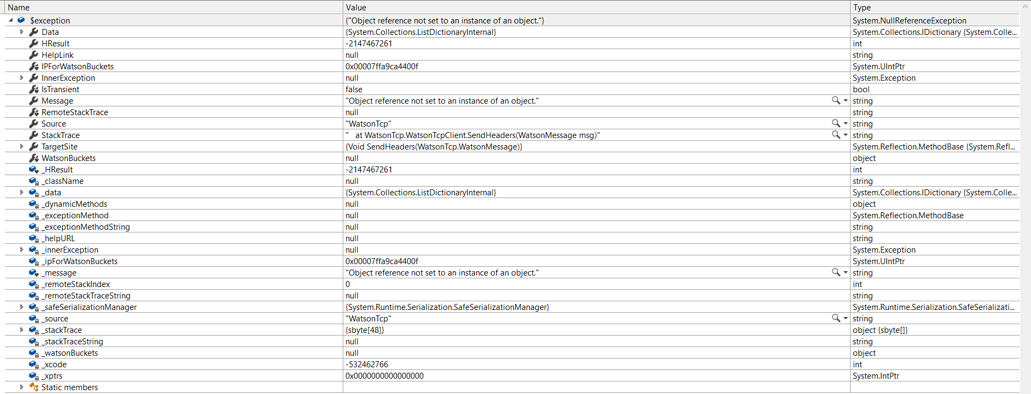
Task: Open the text visualizer magnifier for Message
Action: pos(836,100)
